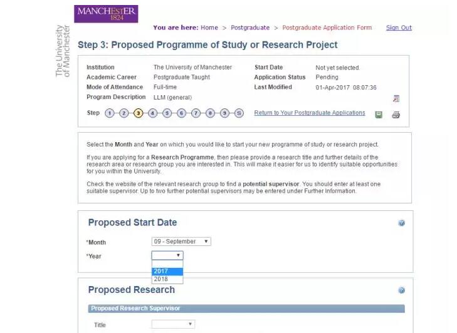Select final step S circle
The width and height of the screenshot is (457, 333).
point(239,113)
